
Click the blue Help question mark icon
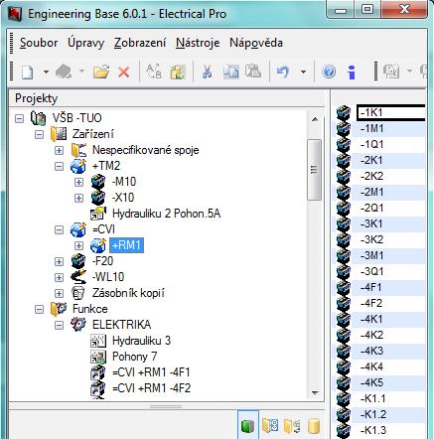coord(329,72)
